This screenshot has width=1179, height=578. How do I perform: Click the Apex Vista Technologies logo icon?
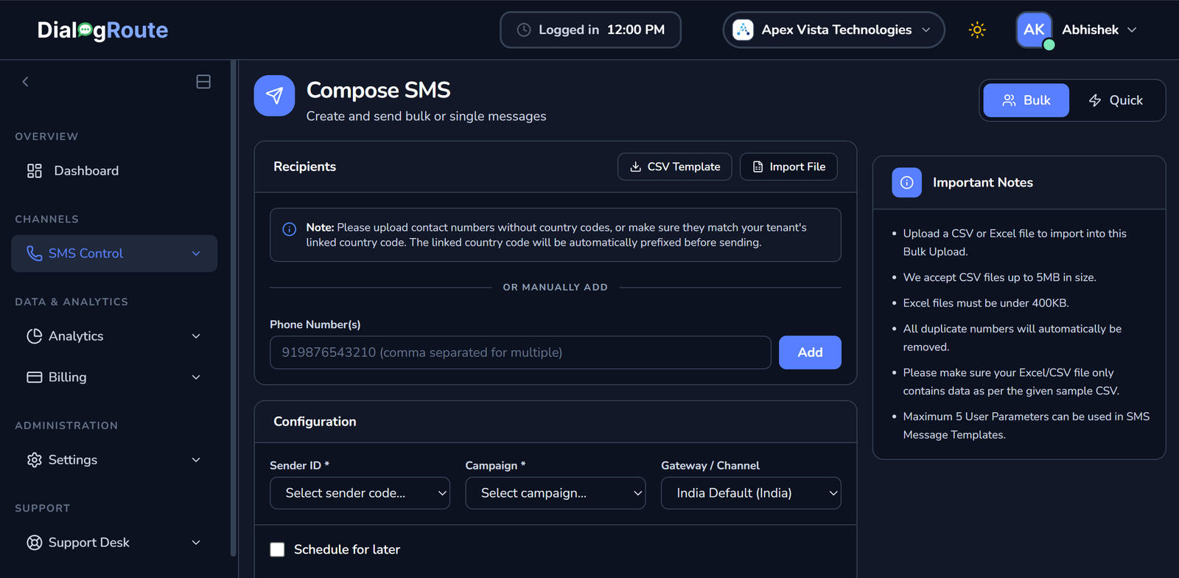click(x=743, y=29)
